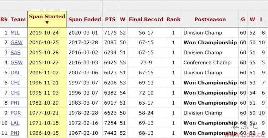Sort by PTS column header

click(x=110, y=20)
